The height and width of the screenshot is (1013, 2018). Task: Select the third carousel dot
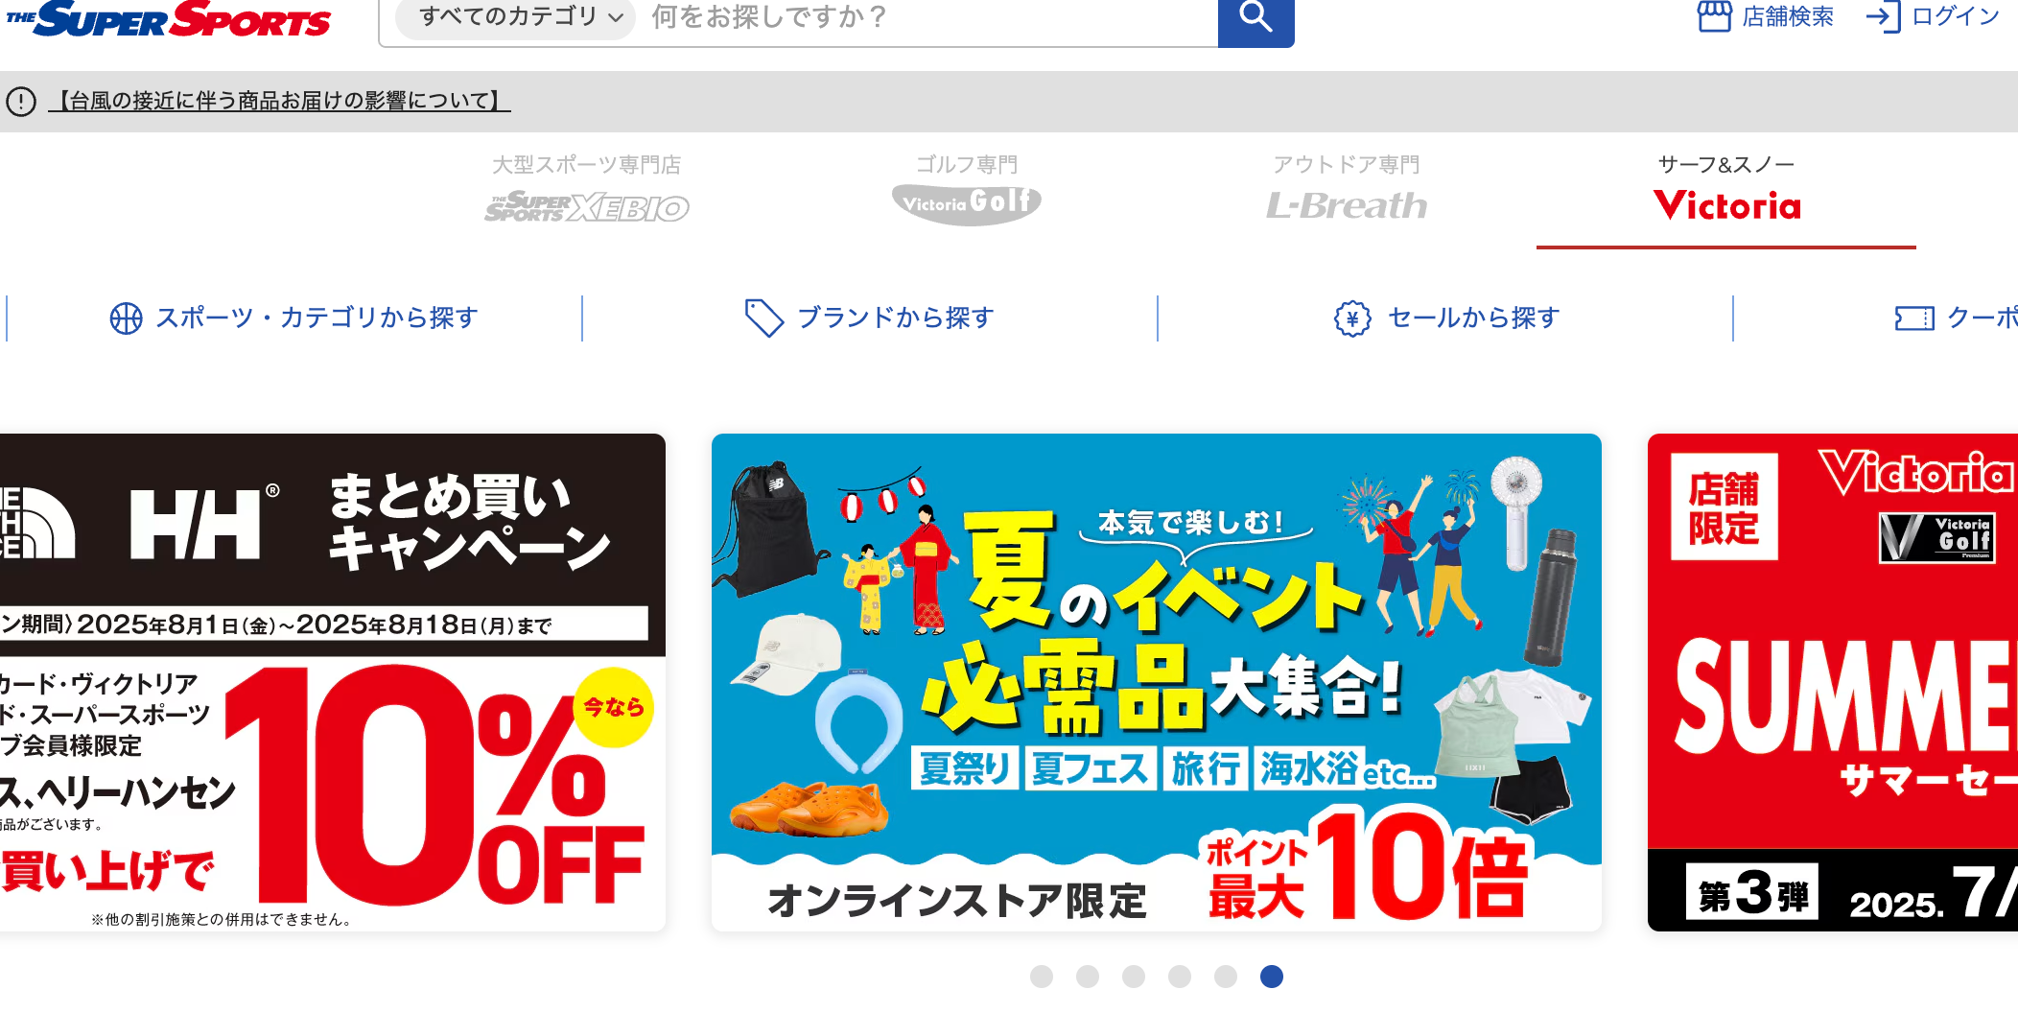tap(1134, 977)
